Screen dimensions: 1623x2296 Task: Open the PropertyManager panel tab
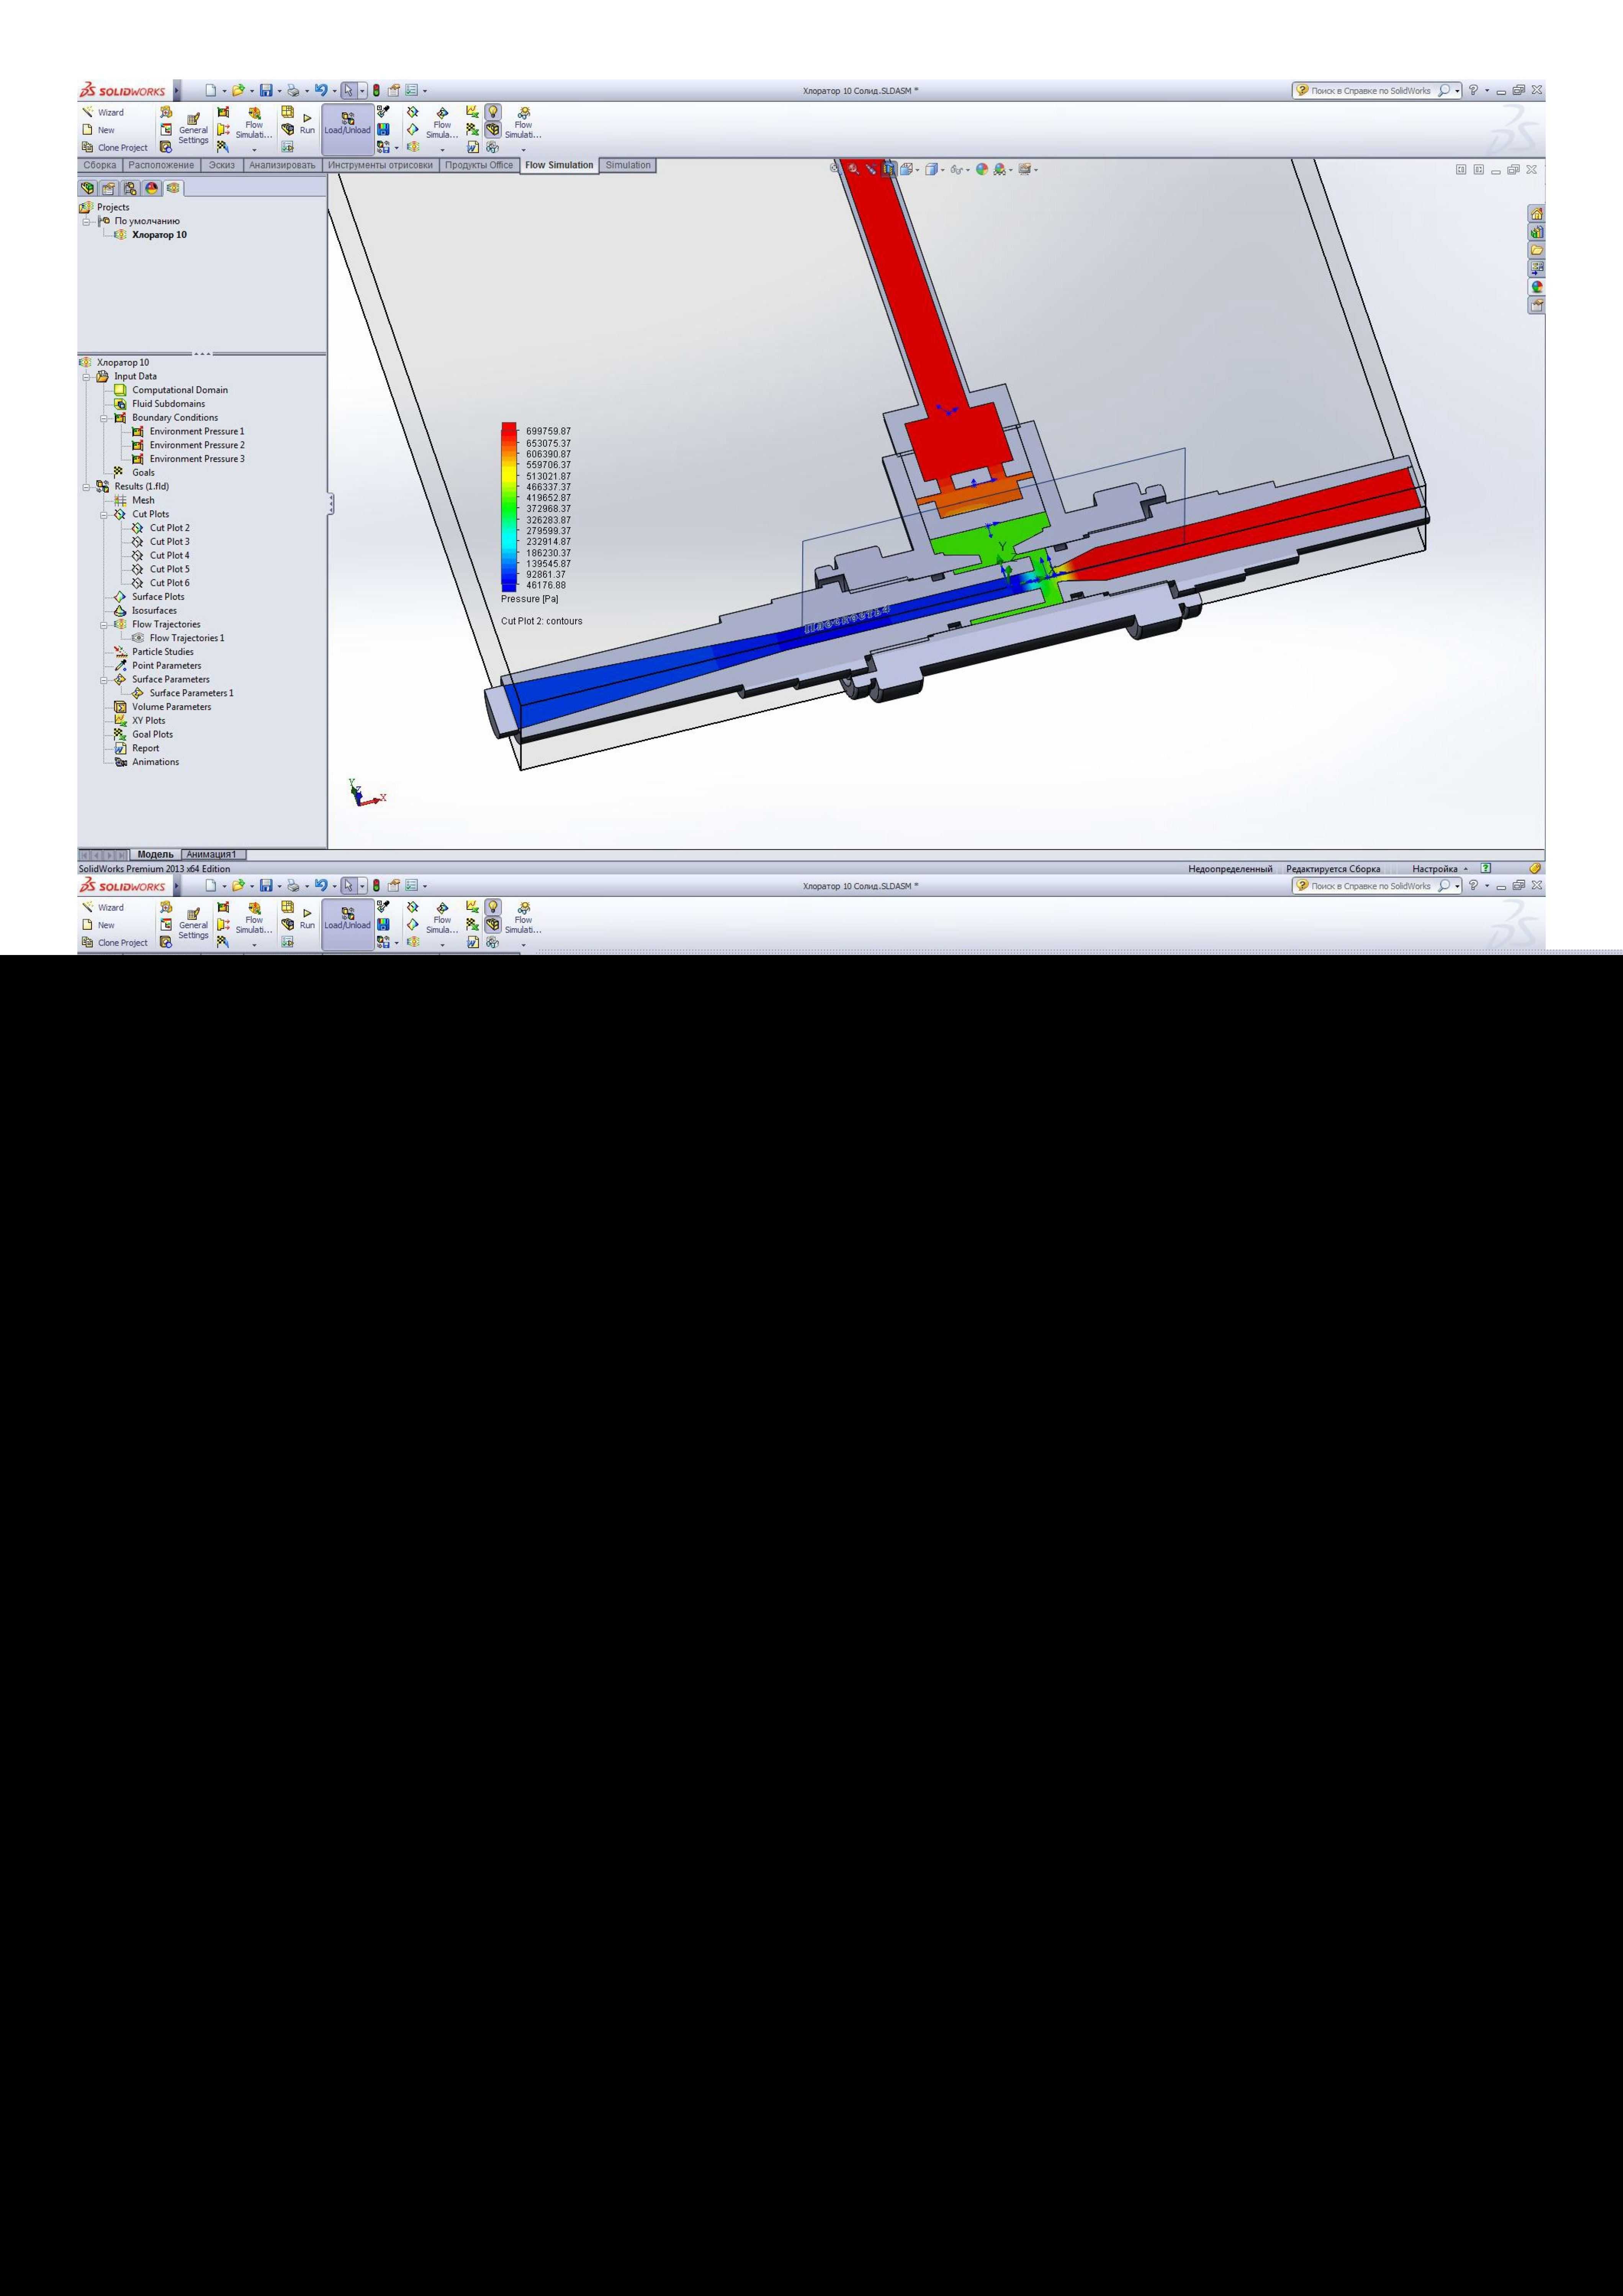(109, 188)
